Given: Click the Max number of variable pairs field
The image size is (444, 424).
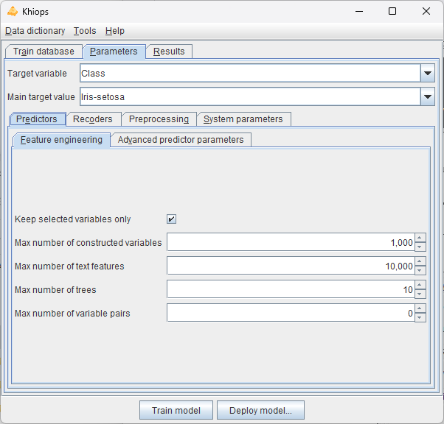Looking at the screenshot, I should coord(291,313).
